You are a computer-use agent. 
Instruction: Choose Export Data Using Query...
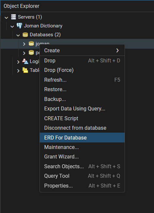tap(82, 109)
